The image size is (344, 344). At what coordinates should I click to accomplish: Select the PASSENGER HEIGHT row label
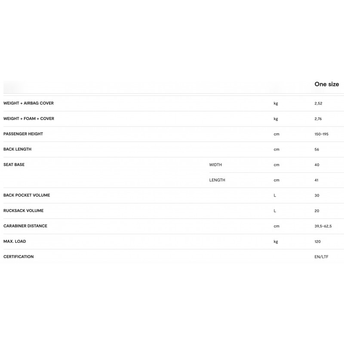(23, 134)
